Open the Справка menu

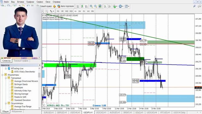pos(56,2)
